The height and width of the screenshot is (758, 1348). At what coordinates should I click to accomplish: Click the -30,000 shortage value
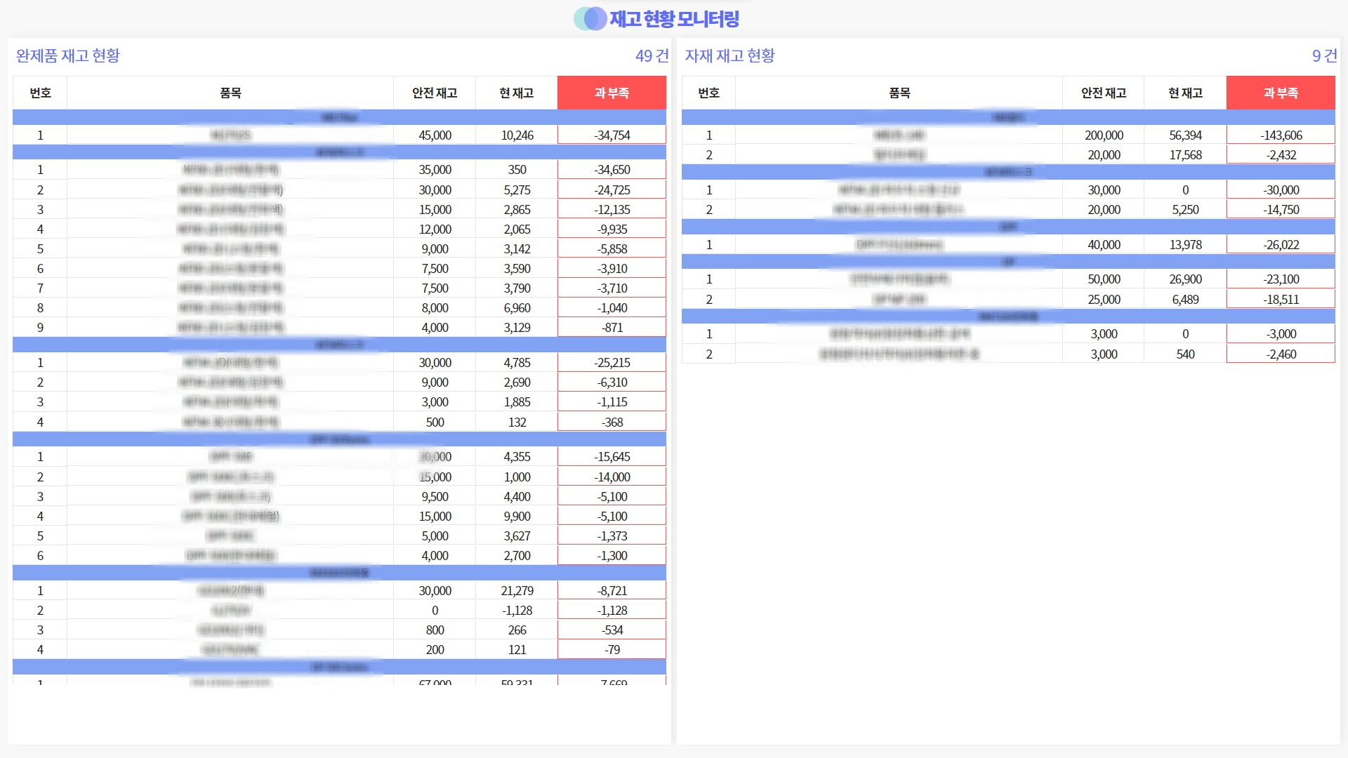coord(1281,189)
